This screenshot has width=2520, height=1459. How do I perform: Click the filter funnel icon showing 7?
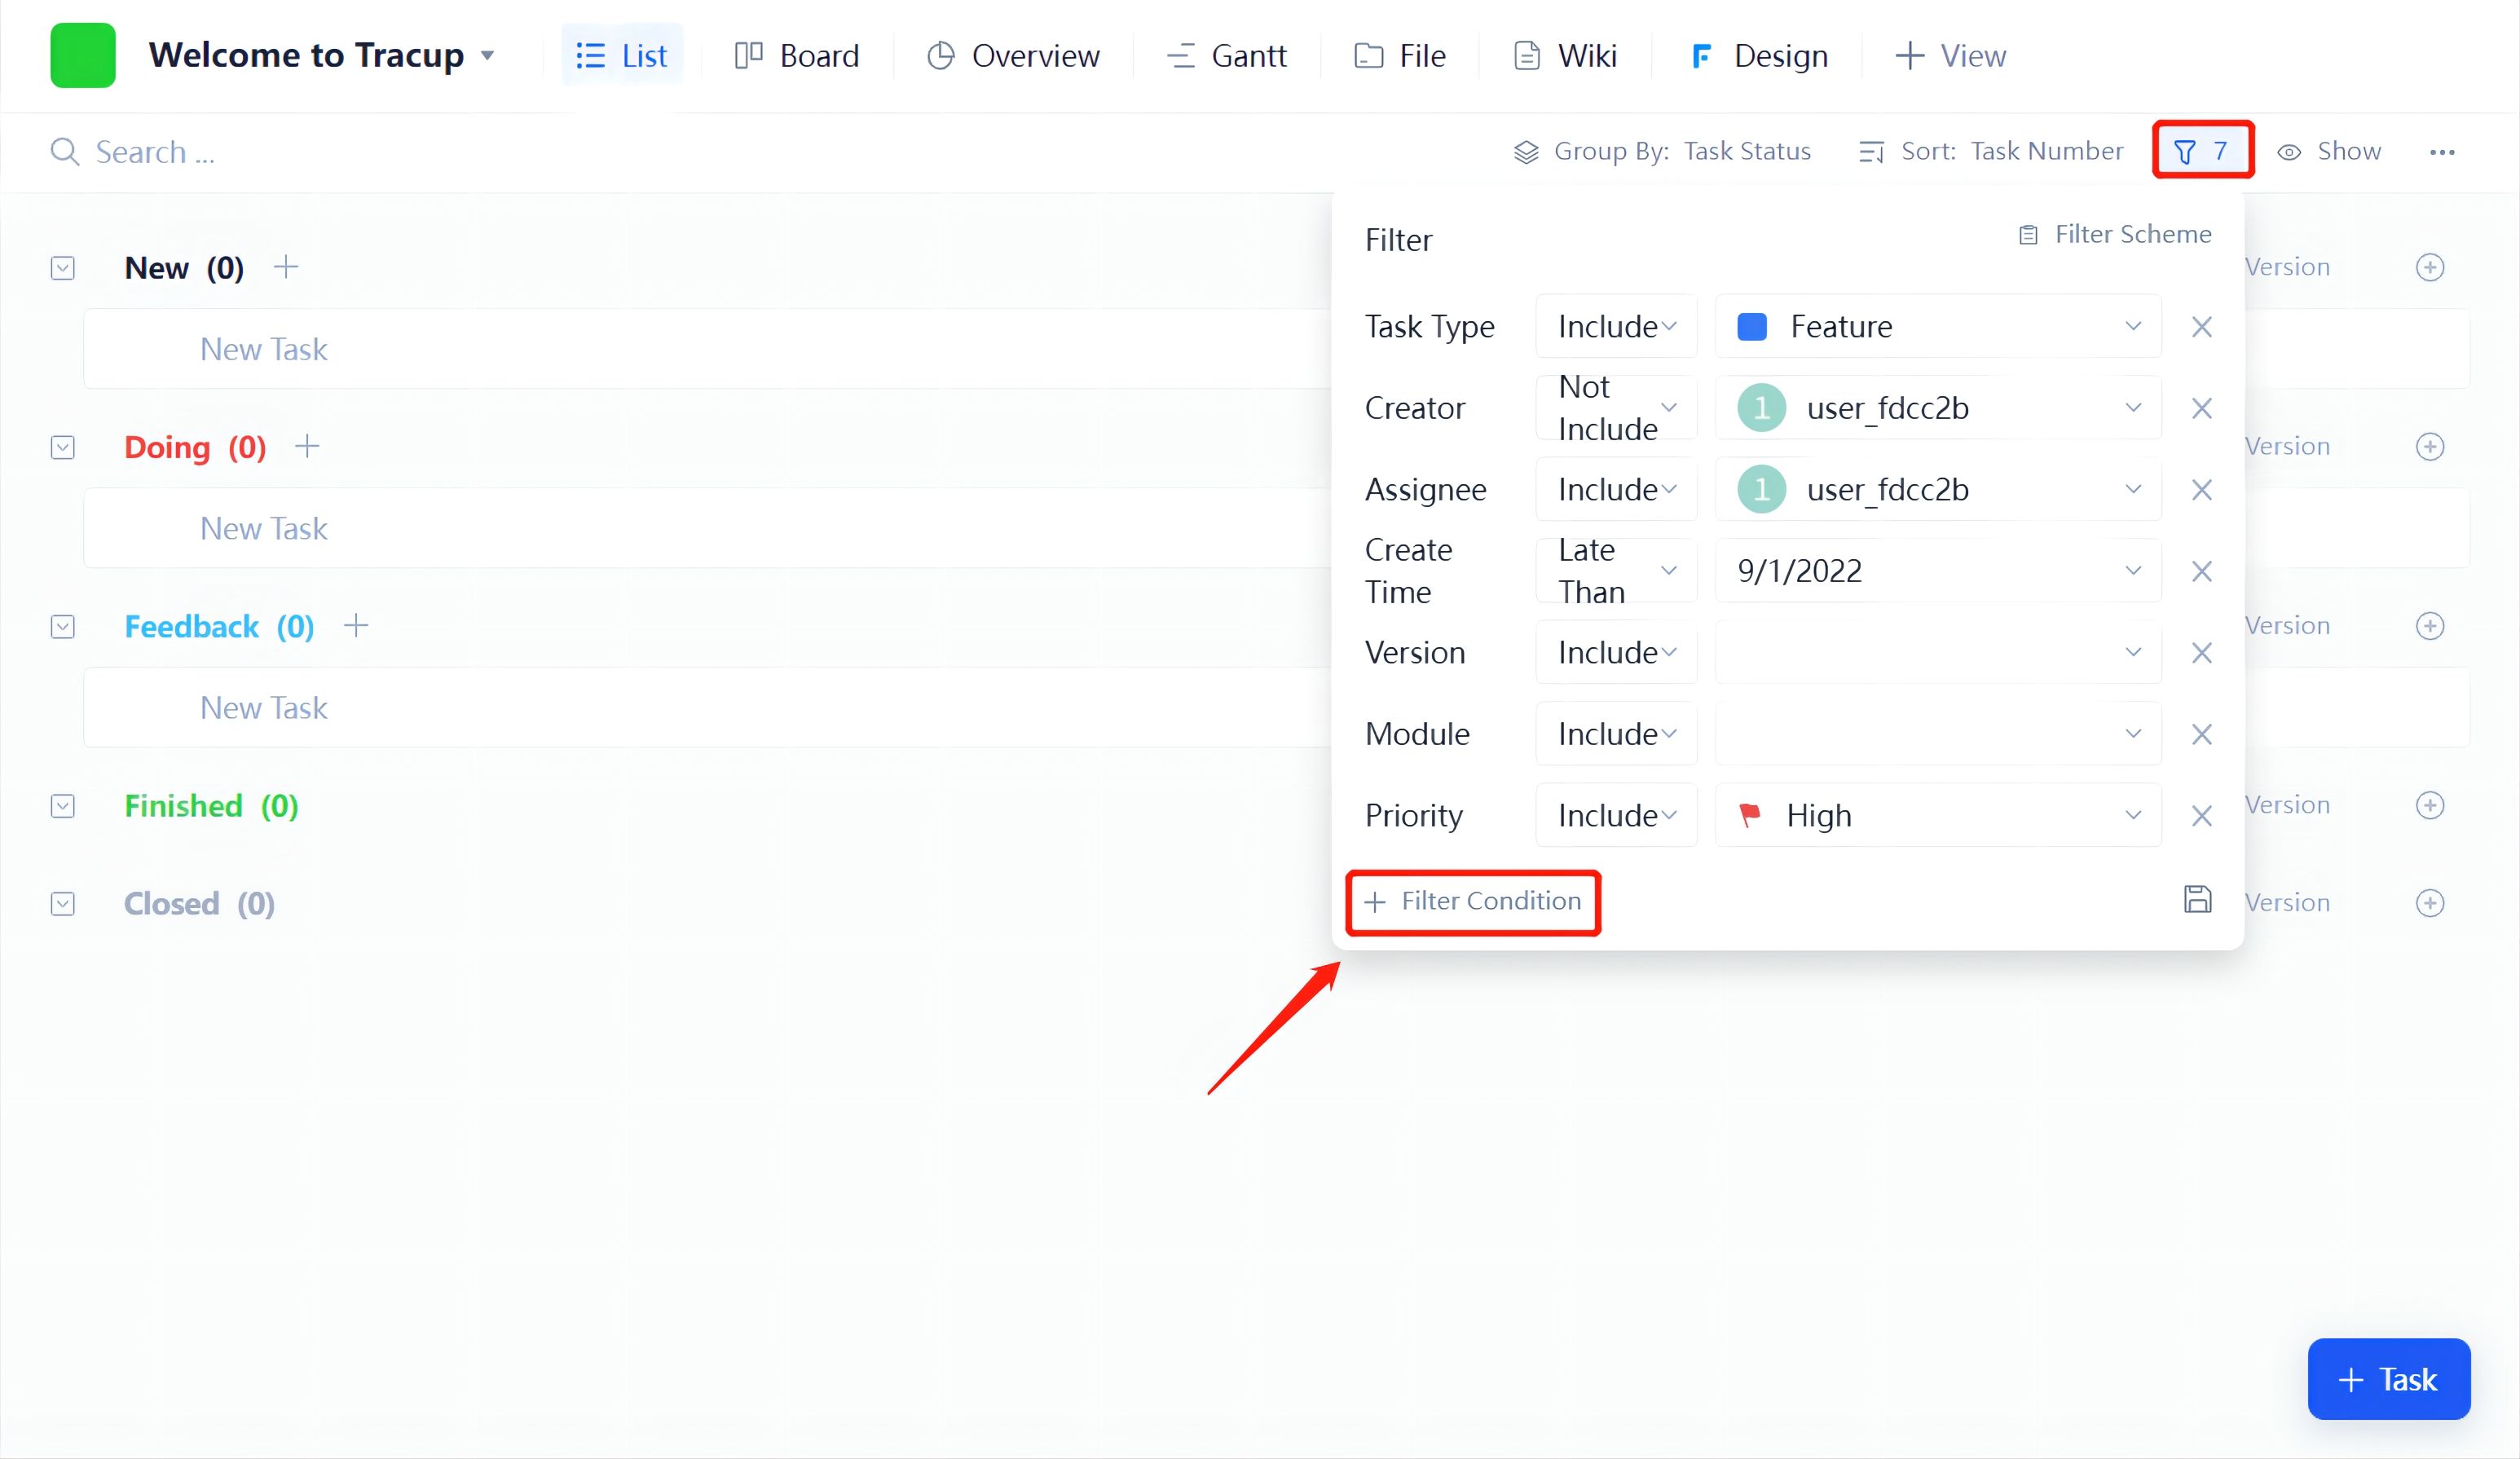(2200, 151)
